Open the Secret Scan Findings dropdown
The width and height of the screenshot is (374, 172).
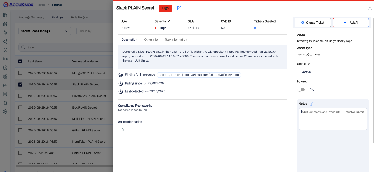pyautogui.click(x=45, y=31)
